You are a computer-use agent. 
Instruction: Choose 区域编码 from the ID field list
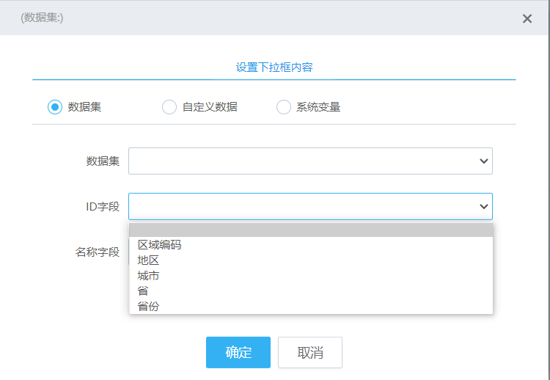[x=311, y=244]
